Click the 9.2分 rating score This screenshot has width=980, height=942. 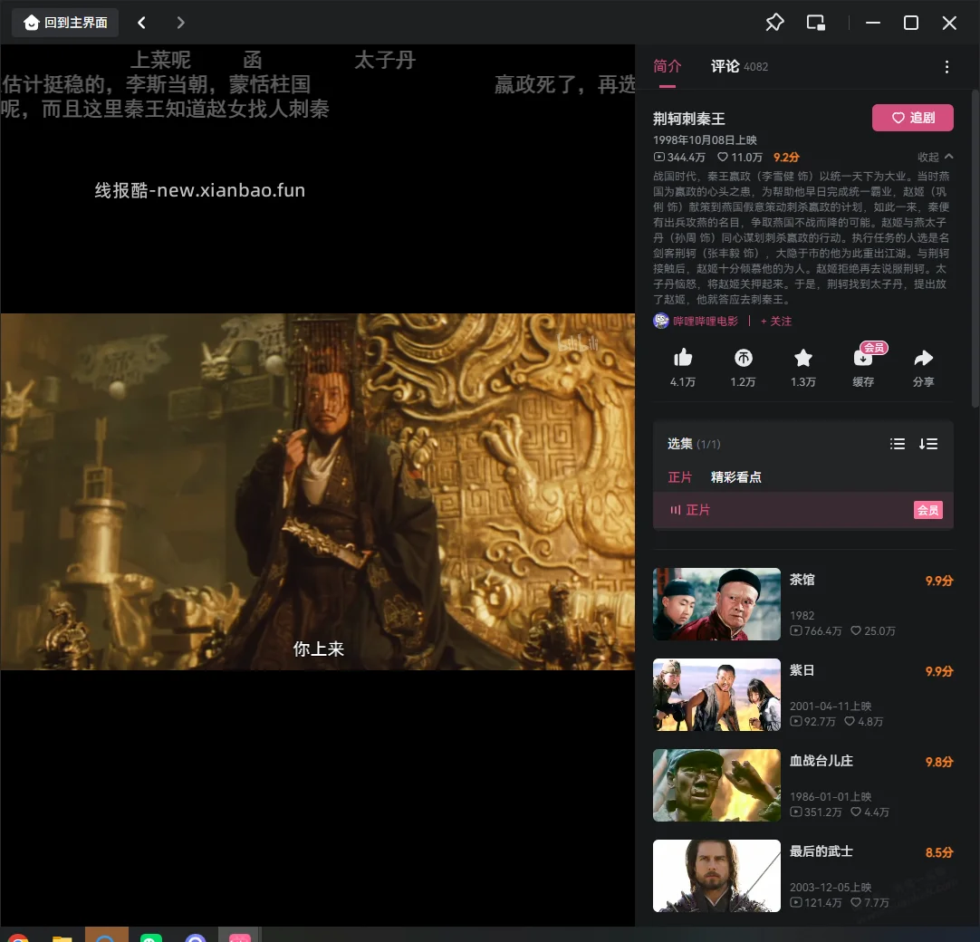coord(786,157)
